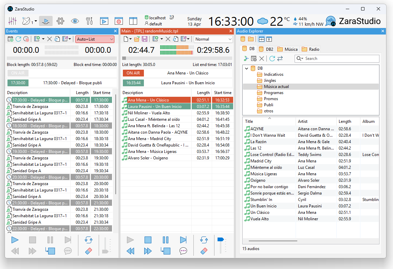Toggle loop mode in Main player controls
The height and width of the screenshot is (269, 393).
tap(204, 240)
